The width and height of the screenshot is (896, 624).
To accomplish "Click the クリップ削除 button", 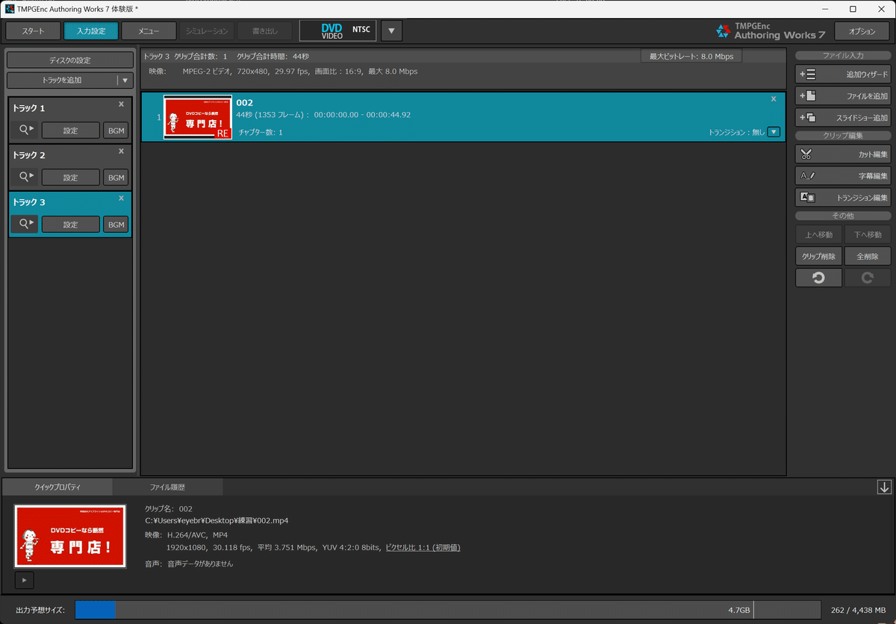I will (818, 255).
